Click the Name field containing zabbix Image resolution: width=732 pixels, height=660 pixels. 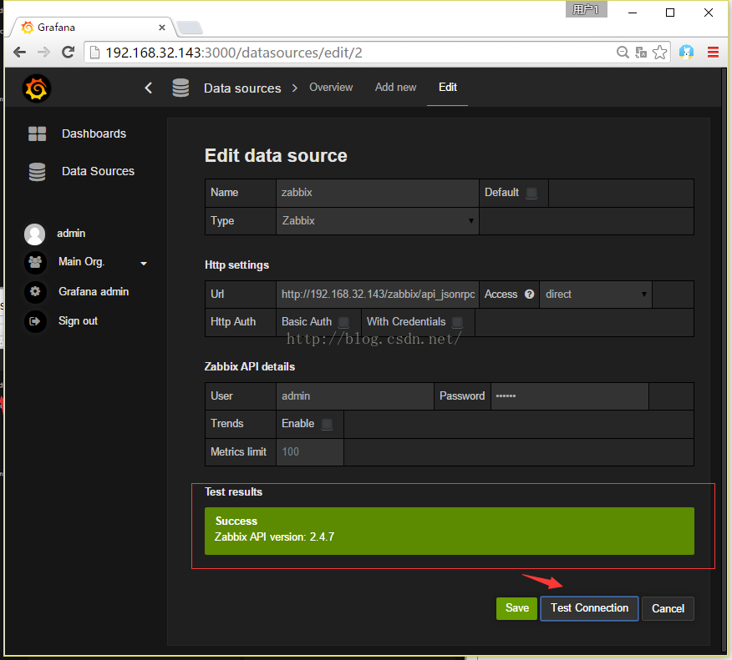click(x=377, y=193)
